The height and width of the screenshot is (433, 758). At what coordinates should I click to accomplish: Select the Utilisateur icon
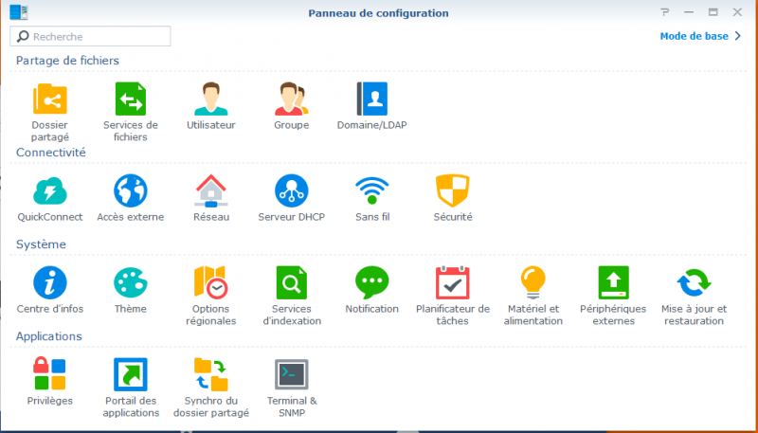point(210,99)
